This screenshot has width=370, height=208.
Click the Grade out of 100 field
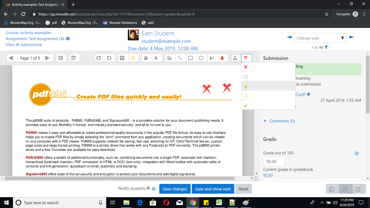(x=274, y=161)
